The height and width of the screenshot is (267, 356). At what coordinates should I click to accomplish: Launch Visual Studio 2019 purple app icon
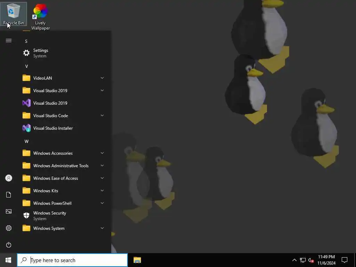click(26, 103)
